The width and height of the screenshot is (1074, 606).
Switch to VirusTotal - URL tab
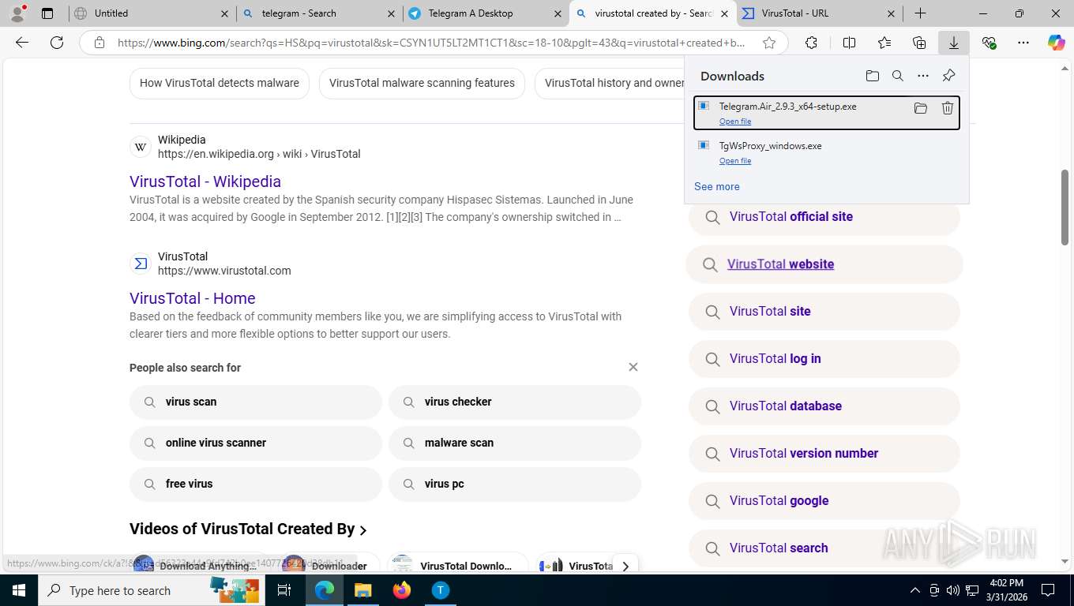tap(819, 13)
